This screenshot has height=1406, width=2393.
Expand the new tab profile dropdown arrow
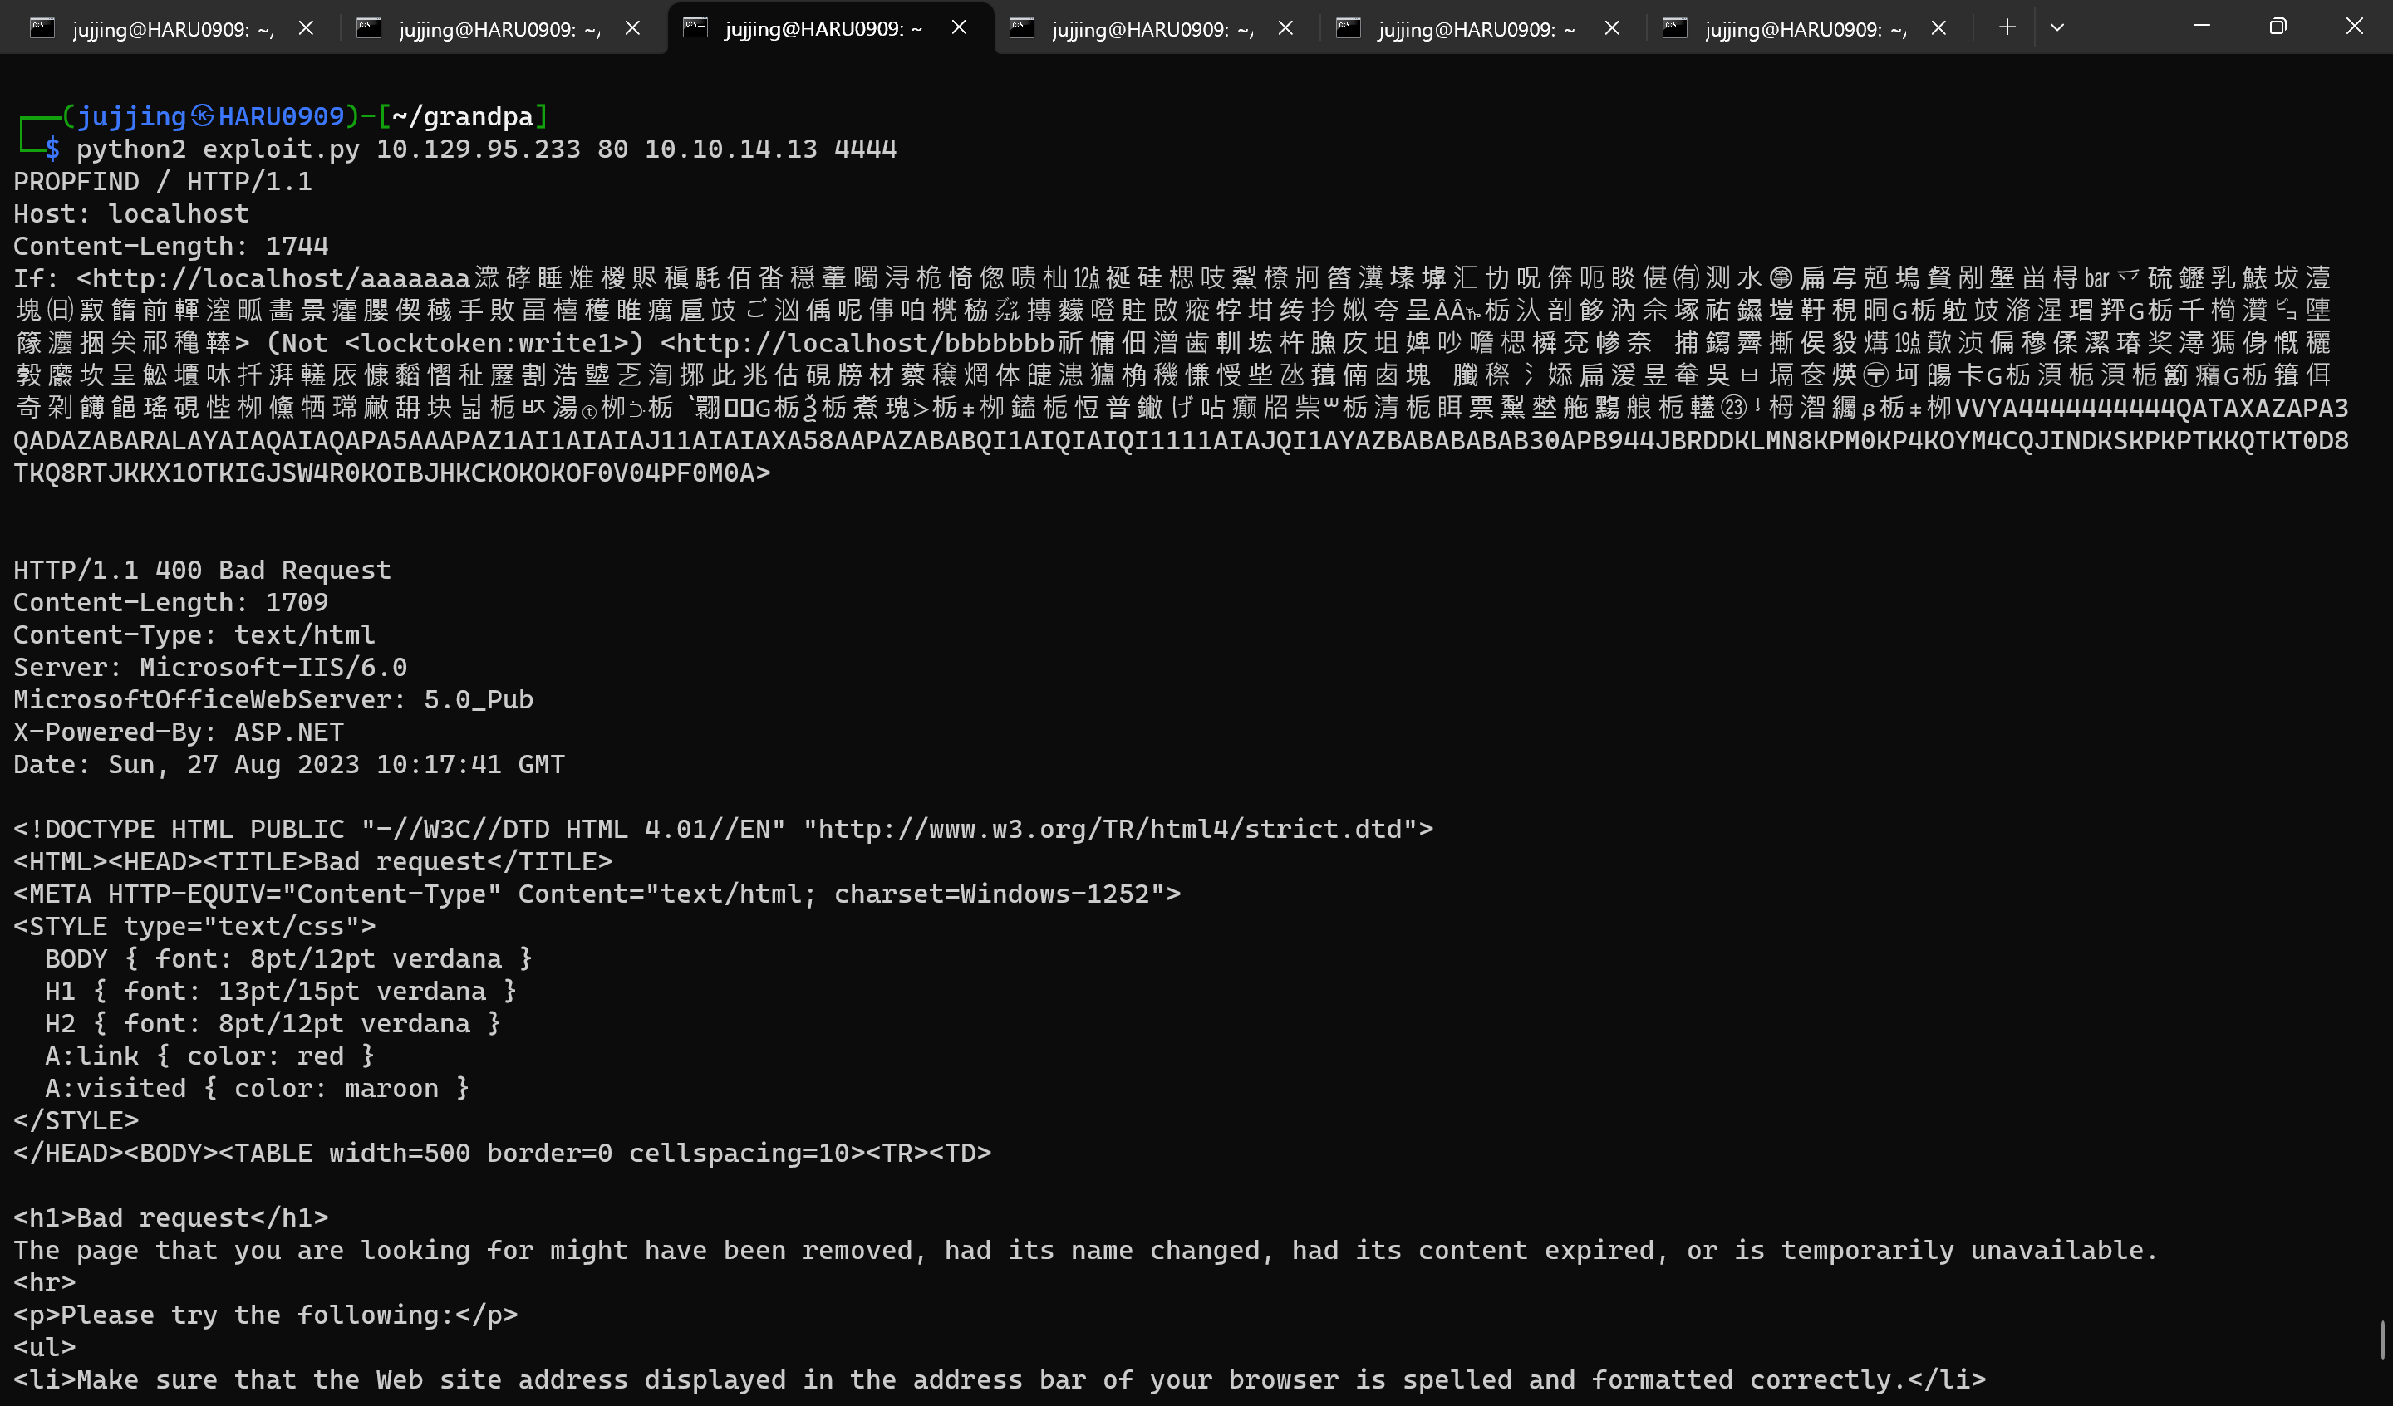coord(2056,27)
